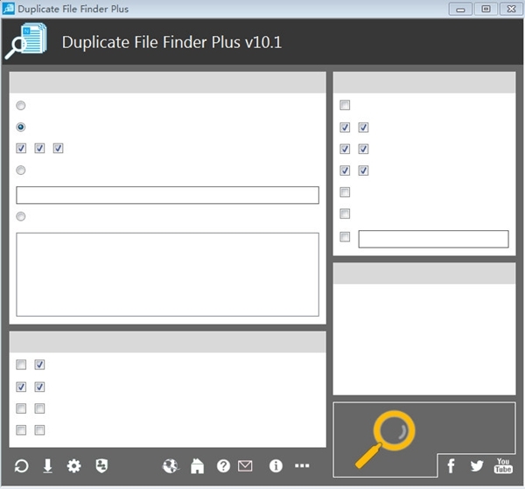Click the currently selected radio button
The image size is (525, 489).
(21, 127)
